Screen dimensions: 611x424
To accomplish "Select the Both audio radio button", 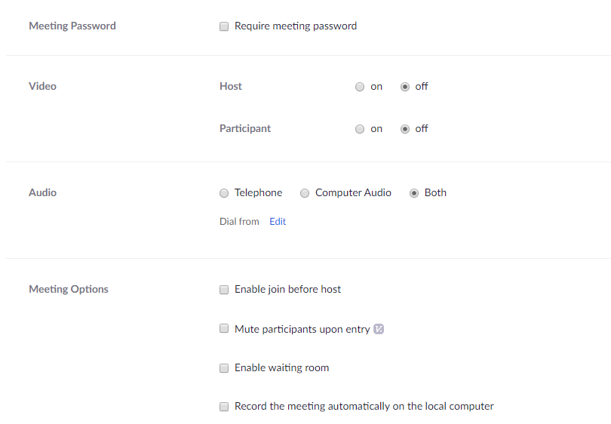I will coord(414,193).
